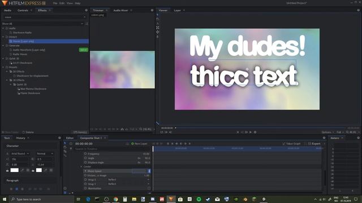Select right paragraph alignment

(x=22, y=189)
